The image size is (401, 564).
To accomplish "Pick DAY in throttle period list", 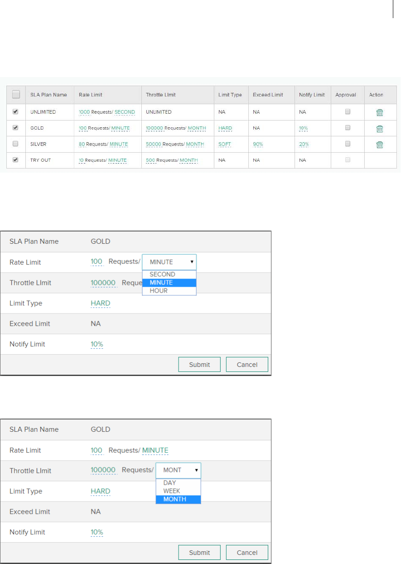I will coord(169,483).
